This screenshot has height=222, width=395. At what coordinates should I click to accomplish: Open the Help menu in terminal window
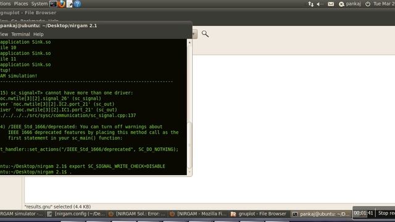(38, 35)
